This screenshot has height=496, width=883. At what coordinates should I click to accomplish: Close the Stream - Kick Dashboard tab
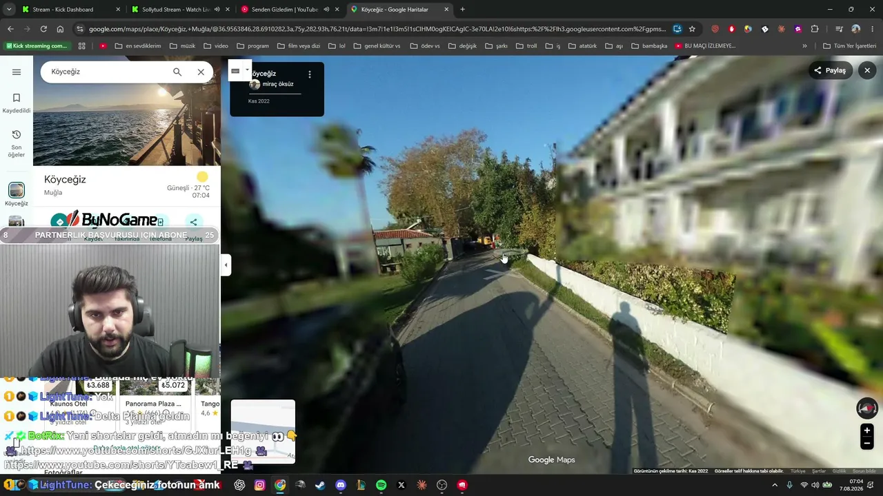pyautogui.click(x=118, y=10)
